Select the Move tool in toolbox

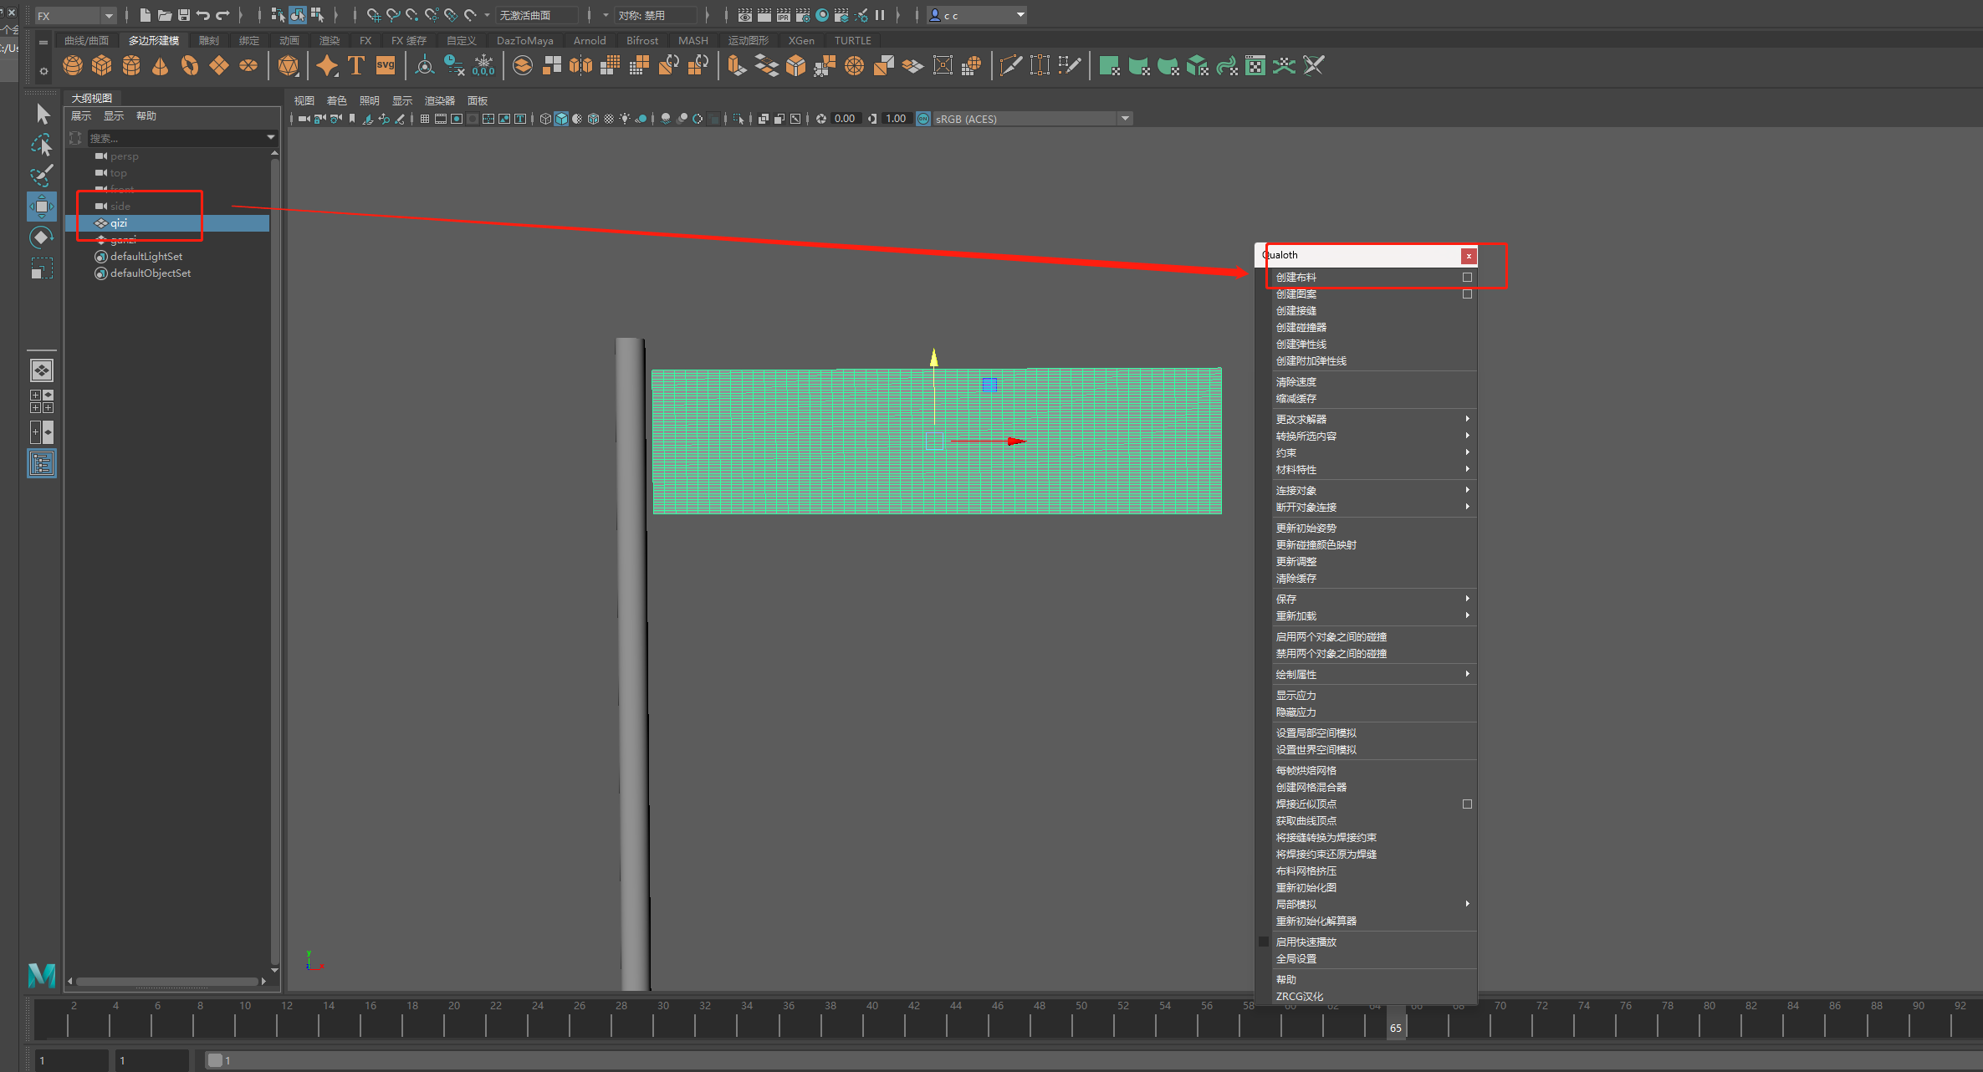[41, 207]
